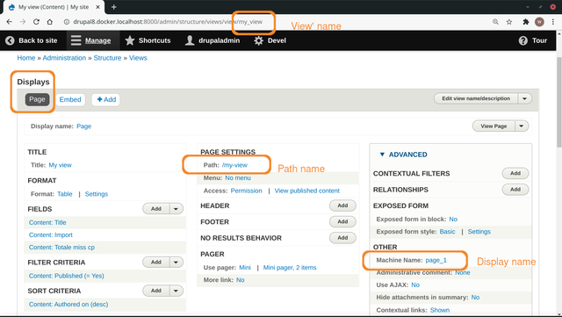Open Structure breadcrumb link
The height and width of the screenshot is (317, 562).
point(107,58)
